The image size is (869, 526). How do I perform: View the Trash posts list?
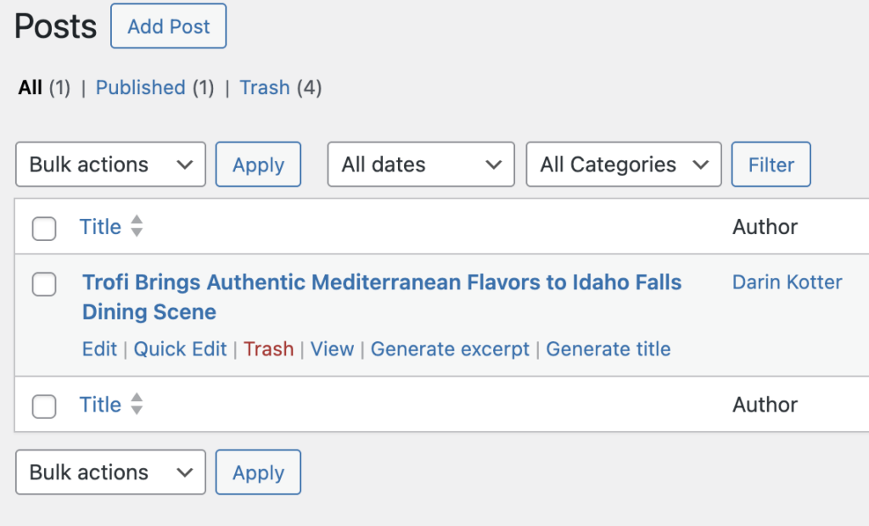pyautogui.click(x=264, y=87)
